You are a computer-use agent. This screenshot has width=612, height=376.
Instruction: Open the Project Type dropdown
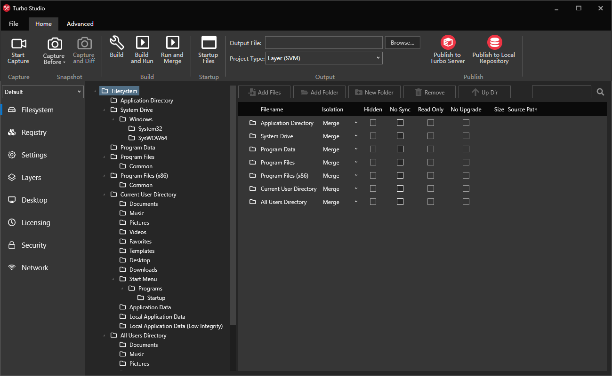[324, 58]
